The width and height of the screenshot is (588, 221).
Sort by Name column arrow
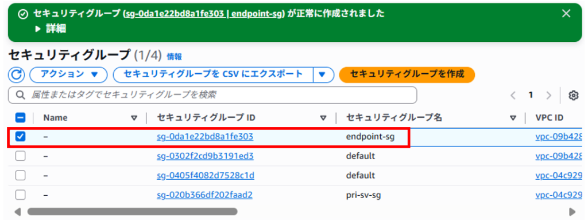[x=134, y=118]
